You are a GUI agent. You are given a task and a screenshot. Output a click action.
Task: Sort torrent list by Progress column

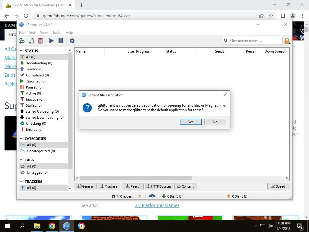pyautogui.click(x=150, y=51)
